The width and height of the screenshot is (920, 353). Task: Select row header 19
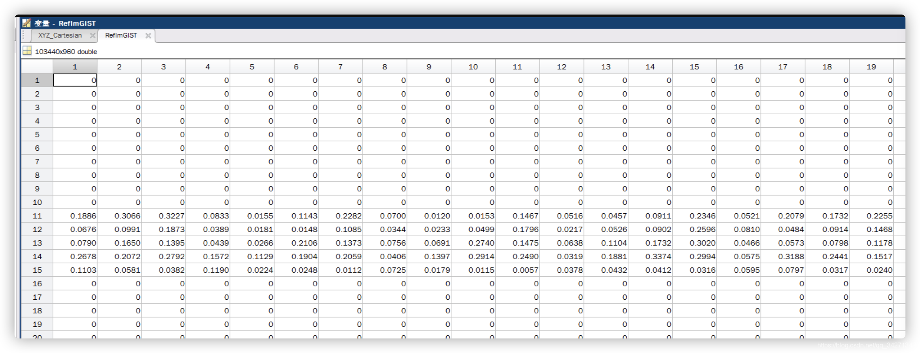tap(37, 324)
